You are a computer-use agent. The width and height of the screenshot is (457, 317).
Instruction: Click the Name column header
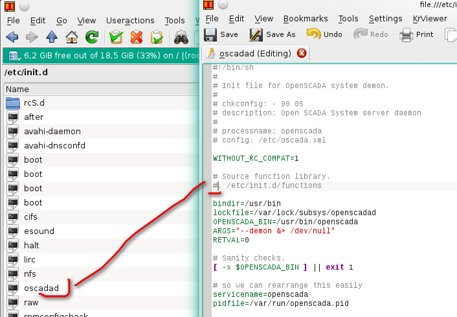tap(17, 89)
